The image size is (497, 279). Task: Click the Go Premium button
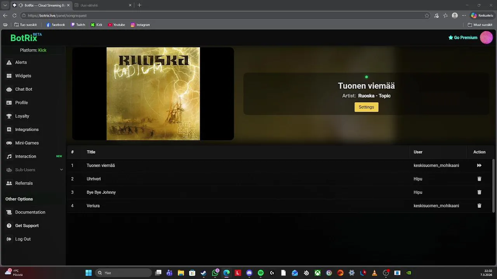[x=463, y=38]
